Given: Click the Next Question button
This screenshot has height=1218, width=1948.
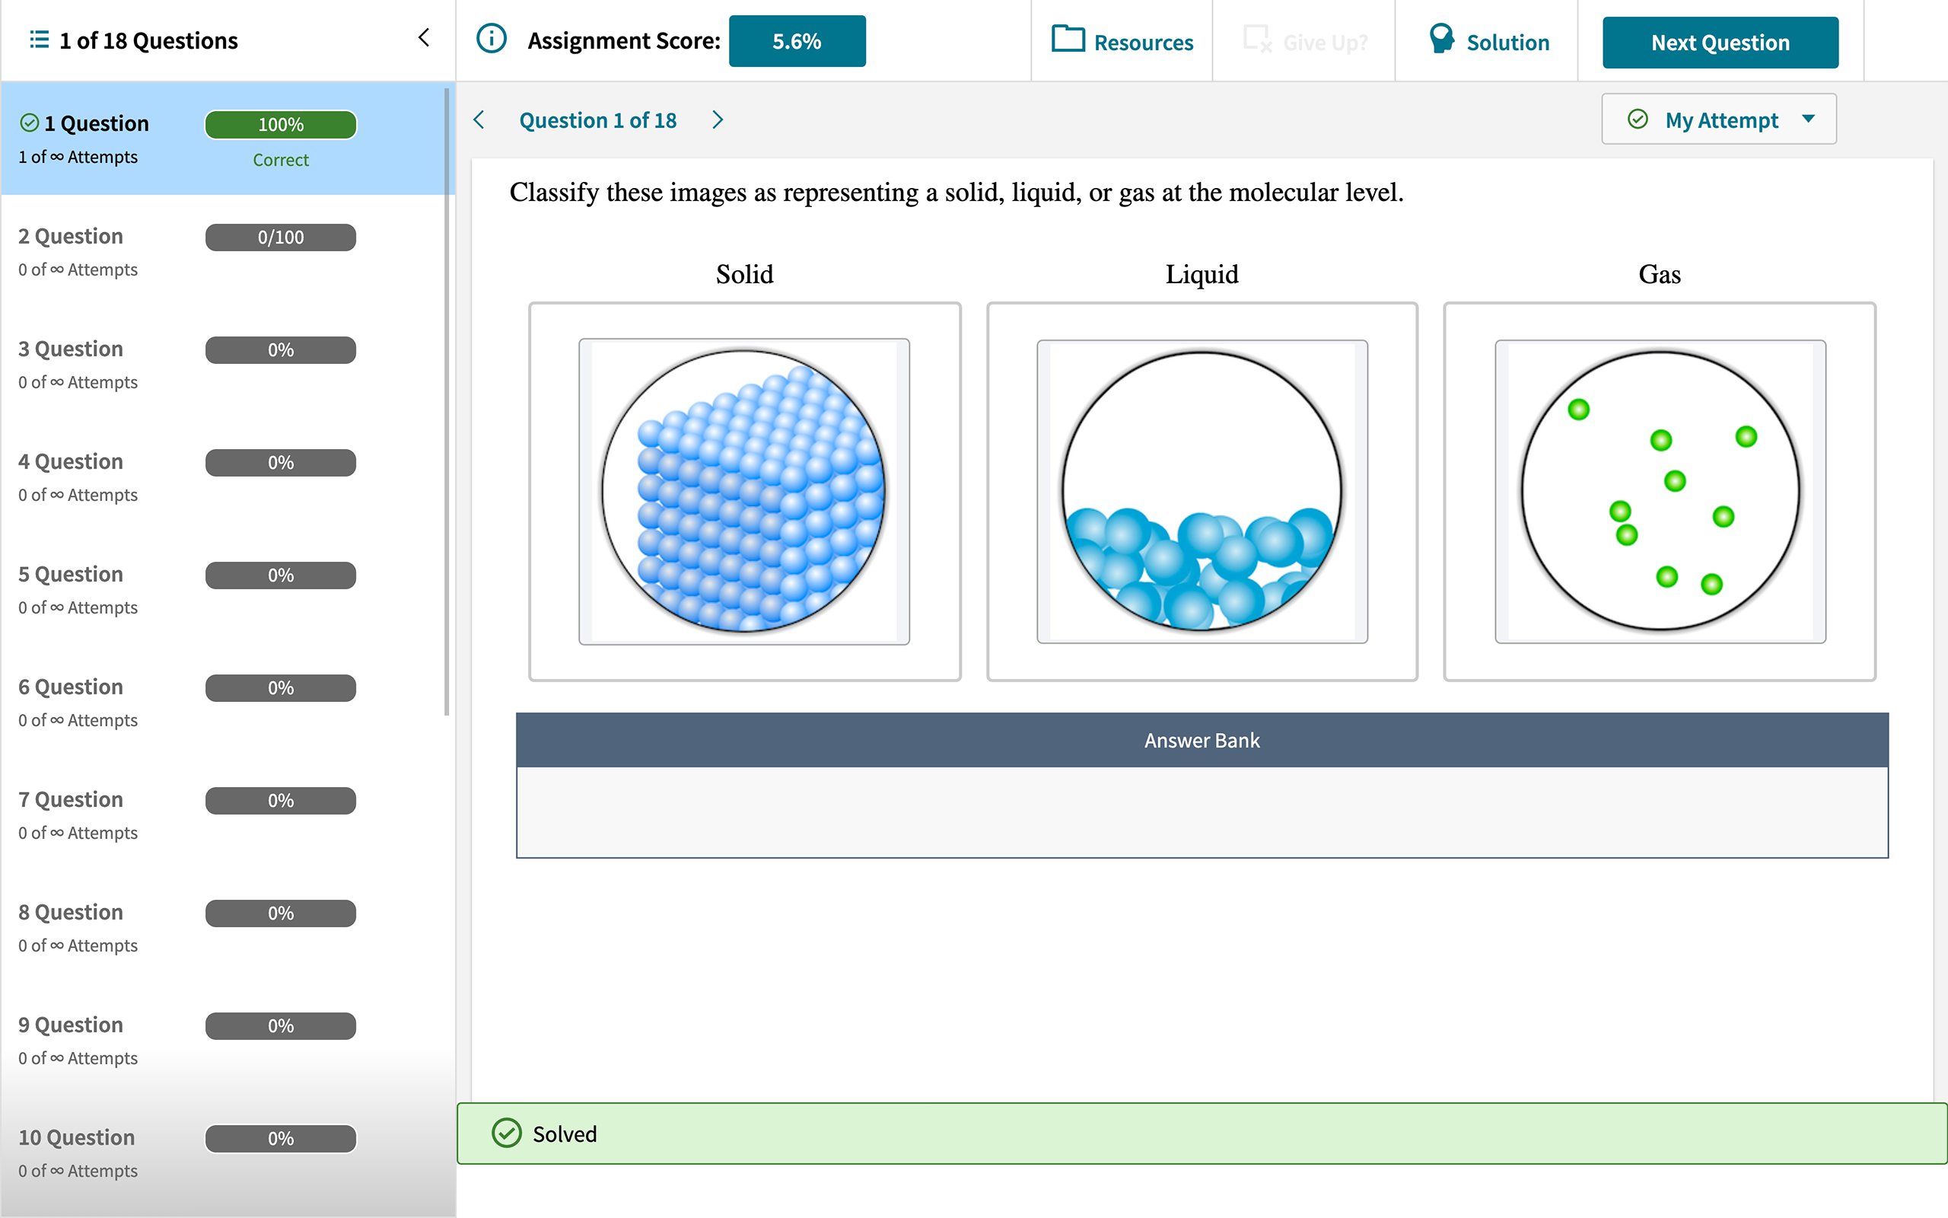Looking at the screenshot, I should click(1720, 40).
